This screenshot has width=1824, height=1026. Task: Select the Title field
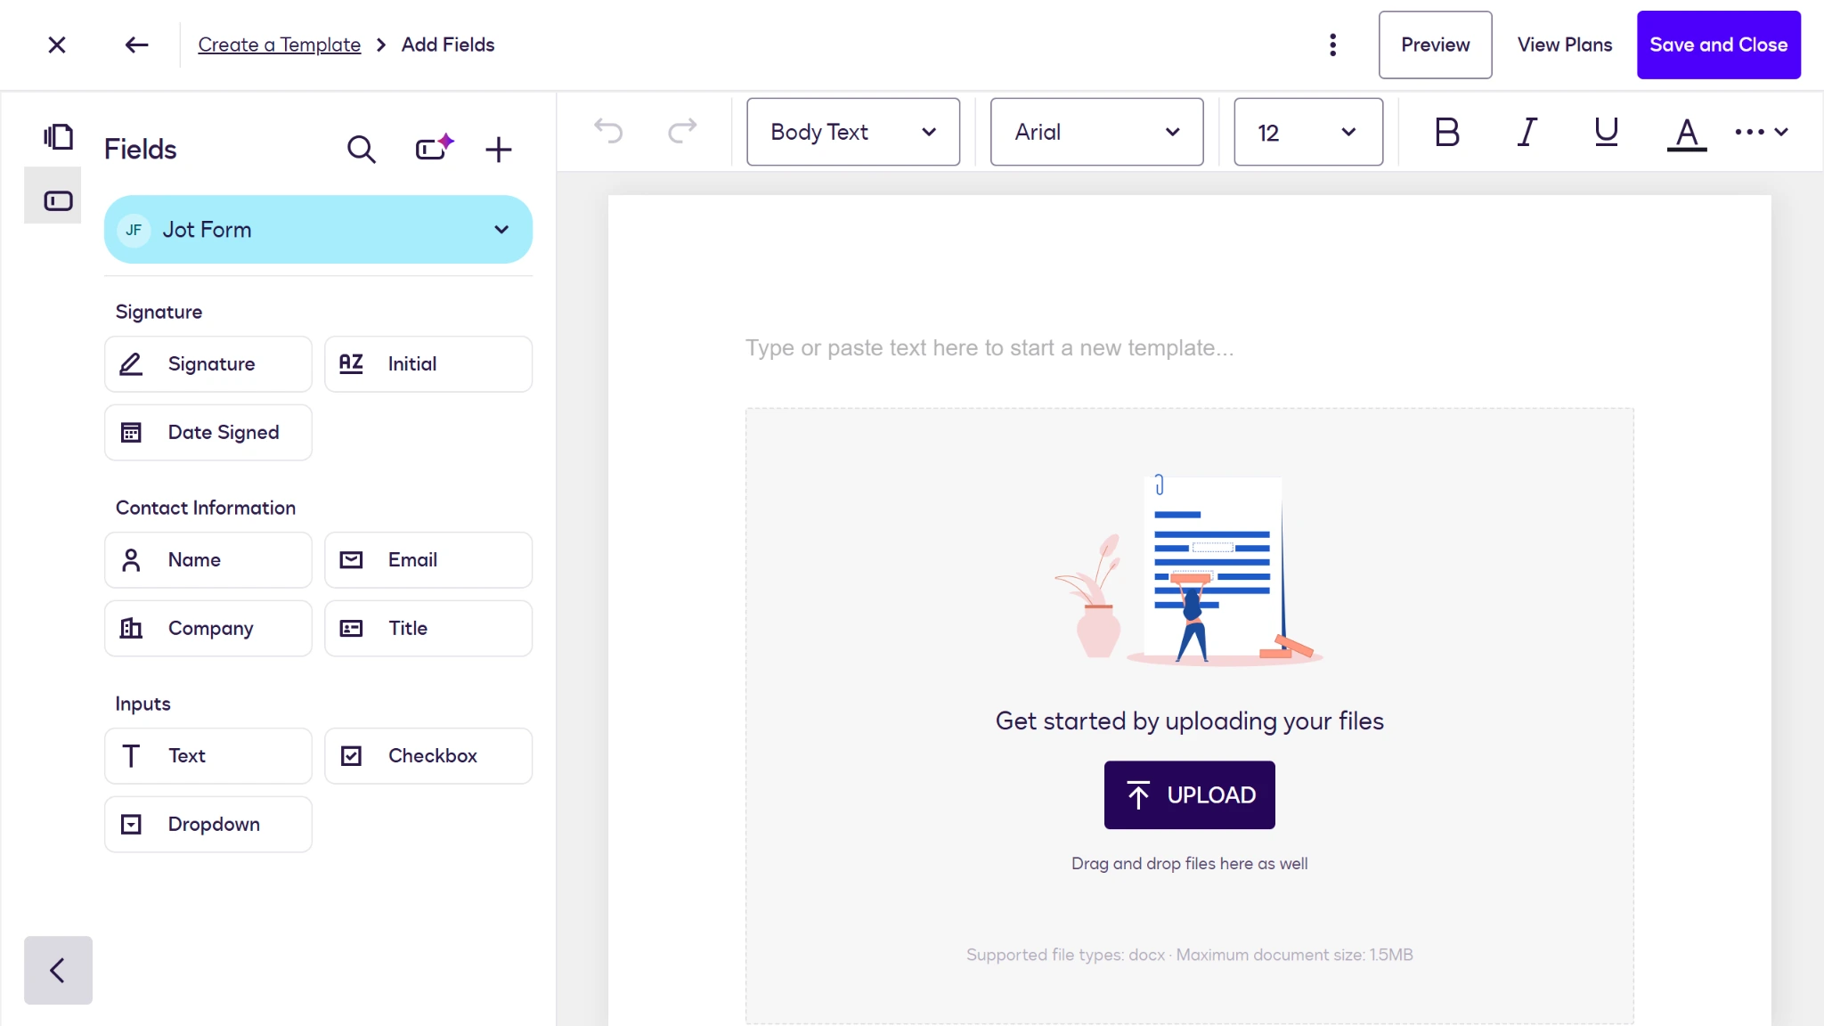427,628
